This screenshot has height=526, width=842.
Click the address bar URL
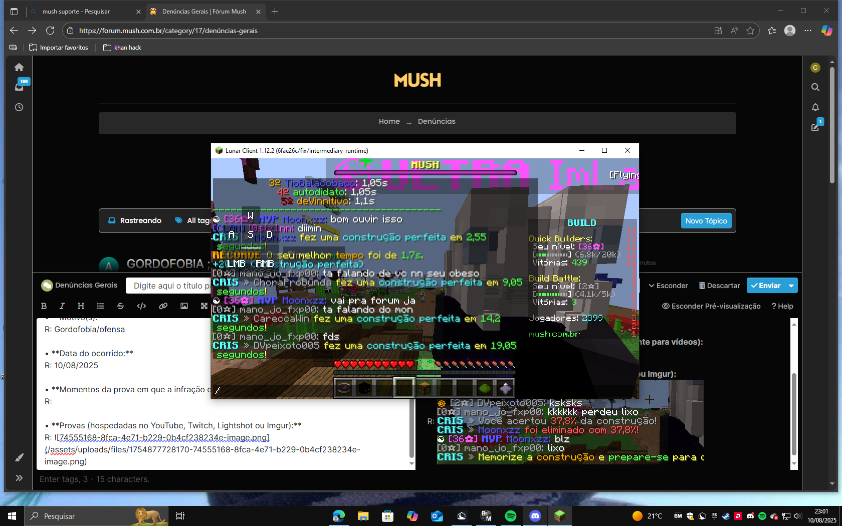pos(168,31)
